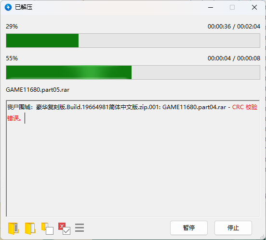Screen dimensions: 266x240
Task: Click the overall 29% progress bar
Action: (133, 41)
